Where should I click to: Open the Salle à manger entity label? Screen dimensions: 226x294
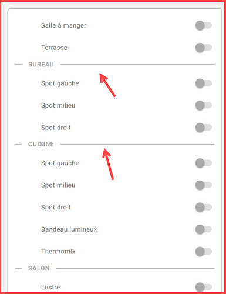pos(63,25)
